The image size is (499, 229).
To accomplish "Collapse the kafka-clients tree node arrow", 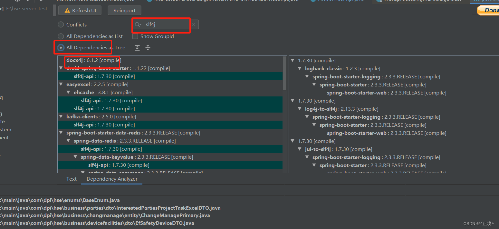I will pos(61,117).
